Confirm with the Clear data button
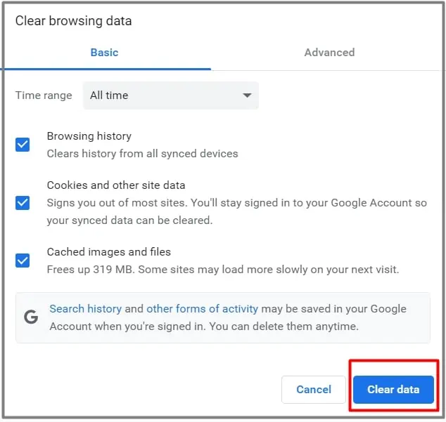The image size is (446, 422). tap(393, 389)
